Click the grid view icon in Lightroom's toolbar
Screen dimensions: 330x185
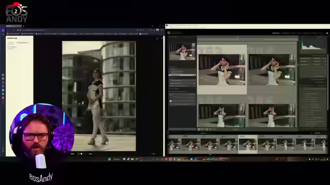199,129
